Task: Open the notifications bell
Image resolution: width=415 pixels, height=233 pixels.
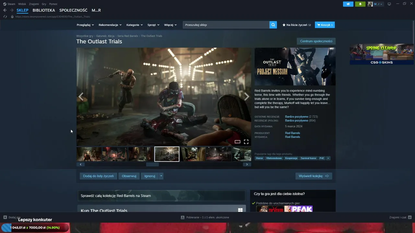Action: [360, 4]
